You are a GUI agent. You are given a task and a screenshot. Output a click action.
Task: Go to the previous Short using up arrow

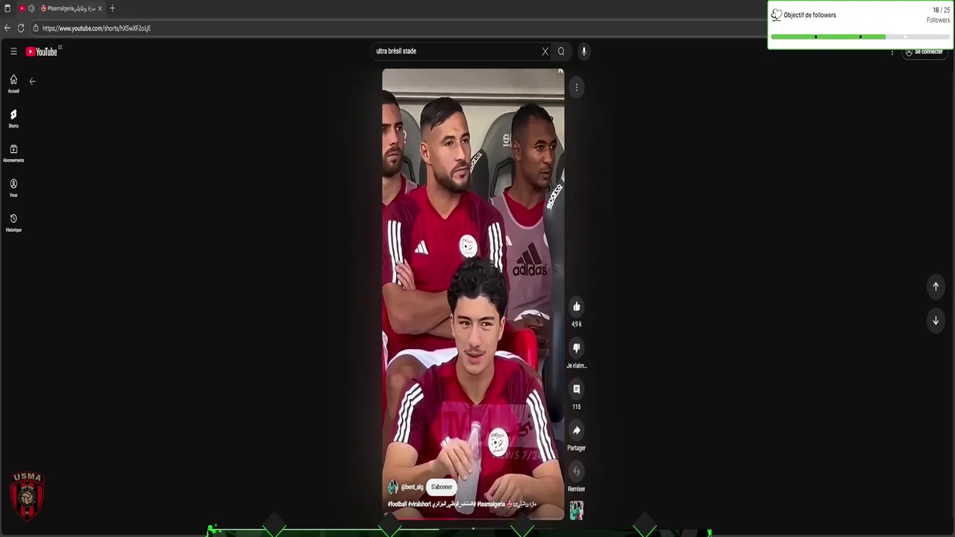(x=936, y=286)
